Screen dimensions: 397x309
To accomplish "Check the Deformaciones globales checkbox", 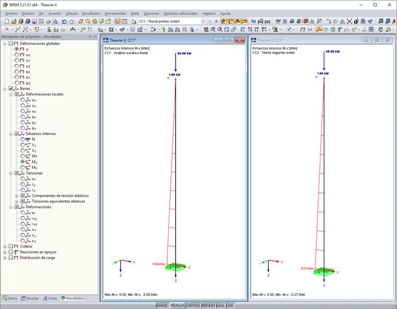I will click(10, 43).
